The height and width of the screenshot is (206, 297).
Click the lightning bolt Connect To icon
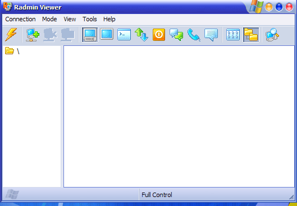(x=11, y=35)
